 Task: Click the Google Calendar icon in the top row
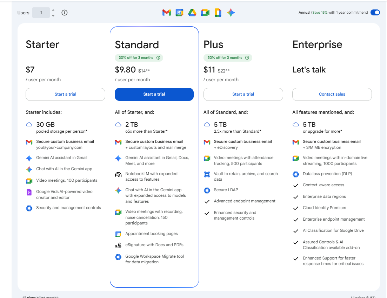pos(179,13)
